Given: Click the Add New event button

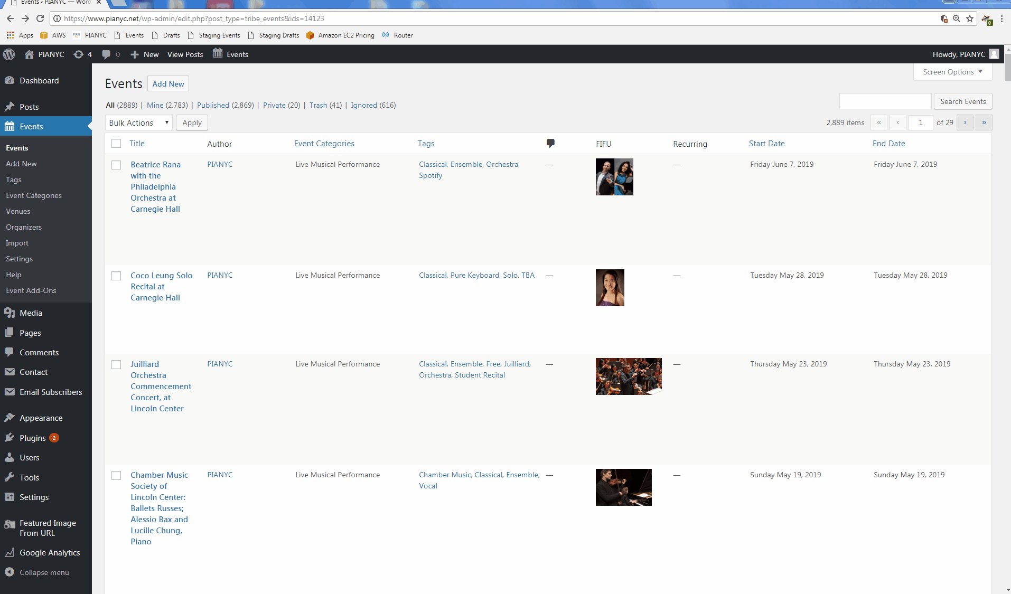Looking at the screenshot, I should click(168, 84).
